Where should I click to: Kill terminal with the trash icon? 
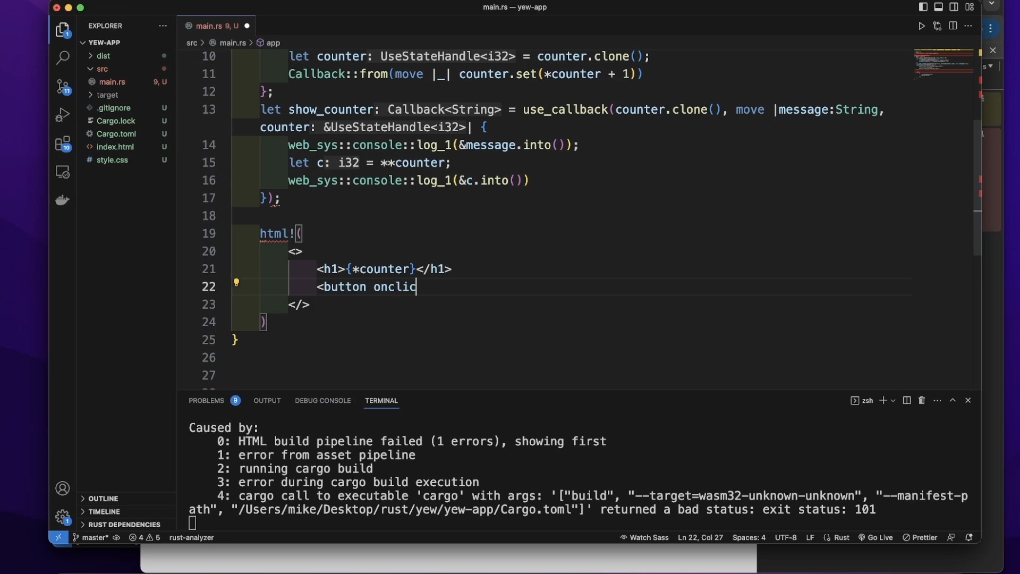[922, 401]
